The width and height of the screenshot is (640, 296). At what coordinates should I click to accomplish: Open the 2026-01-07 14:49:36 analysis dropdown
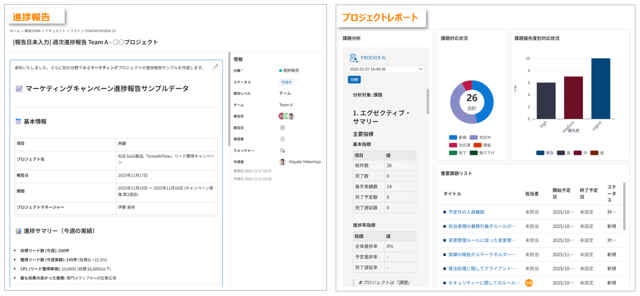coord(386,69)
